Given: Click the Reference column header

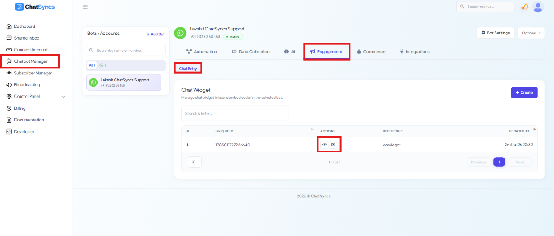Looking at the screenshot, I should (393, 131).
